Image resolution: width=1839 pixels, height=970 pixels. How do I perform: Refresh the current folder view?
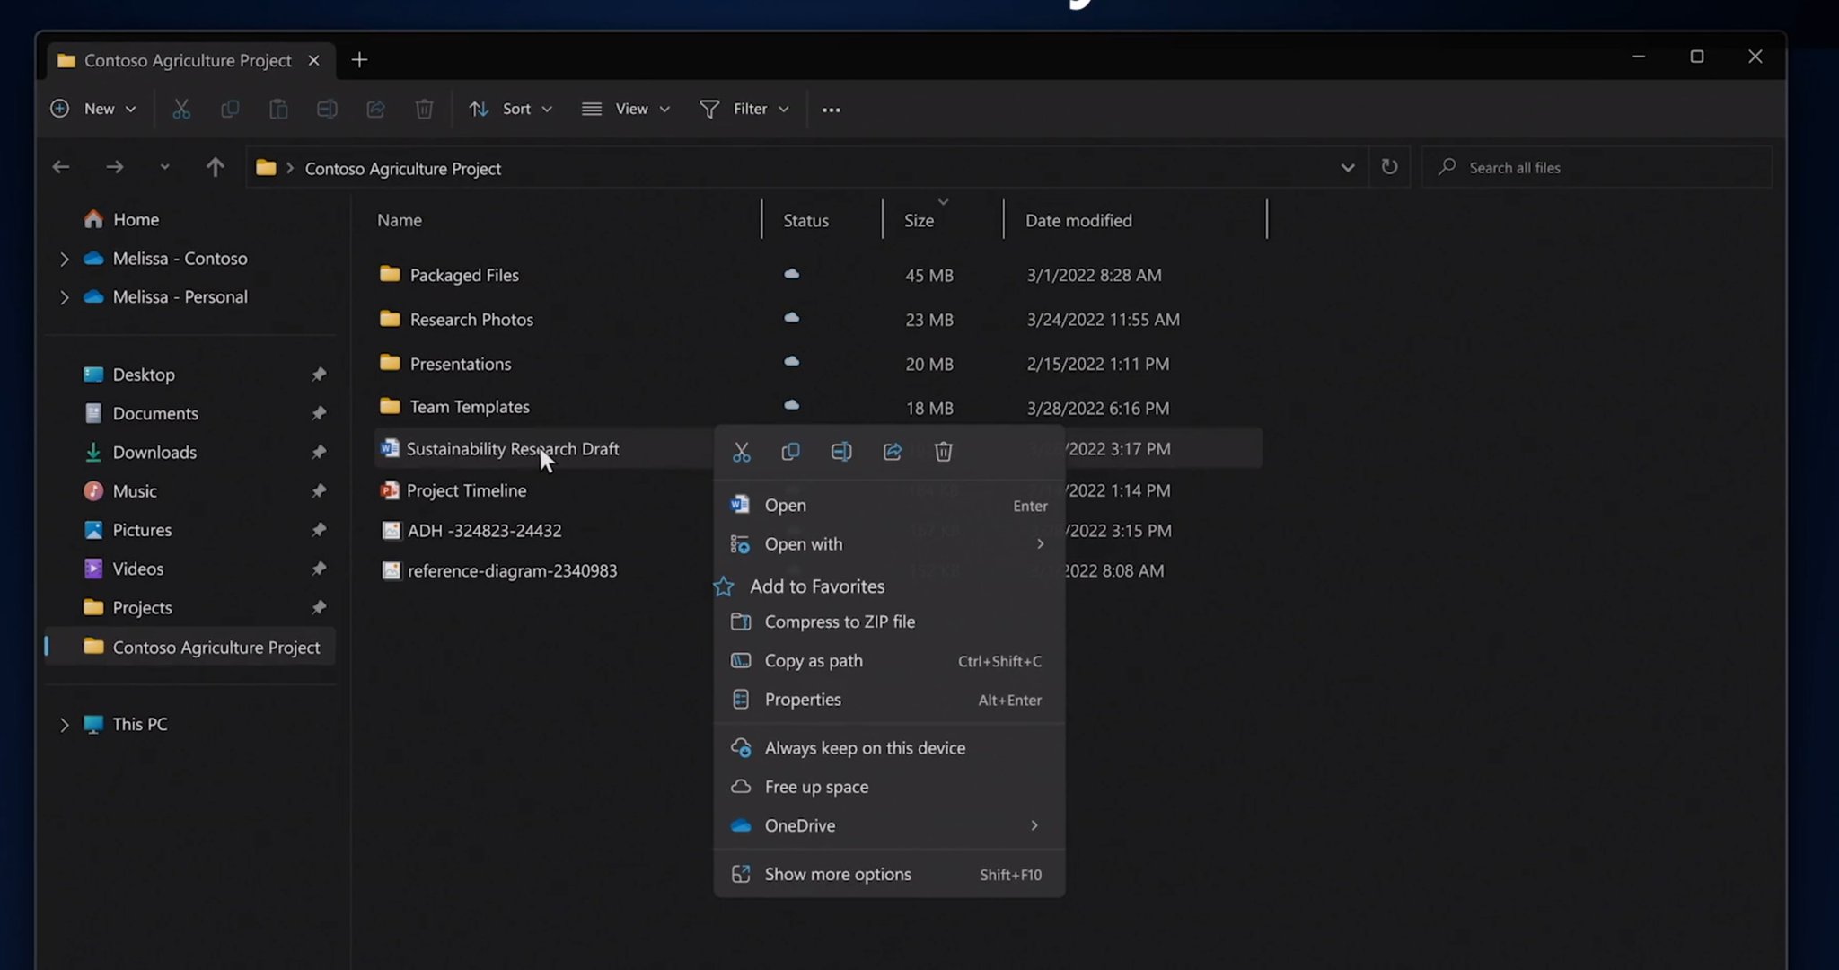(x=1389, y=167)
